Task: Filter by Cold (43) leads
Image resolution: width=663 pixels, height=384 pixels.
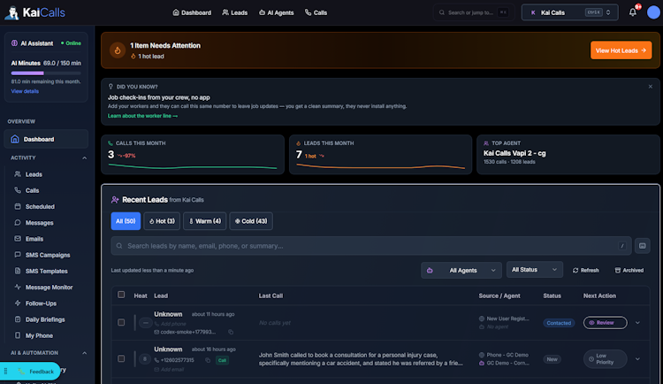Action: (251, 221)
